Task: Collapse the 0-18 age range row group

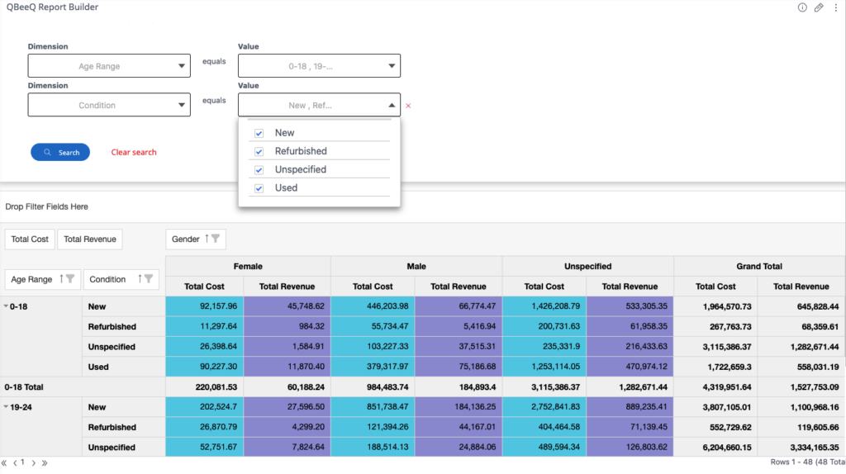Action: (x=7, y=306)
